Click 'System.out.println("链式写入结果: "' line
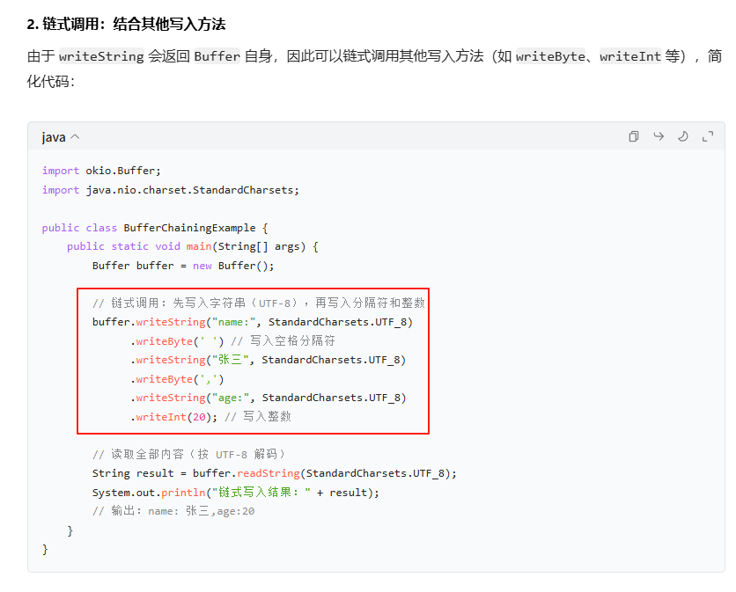The width and height of the screenshot is (736, 592). [x=236, y=493]
